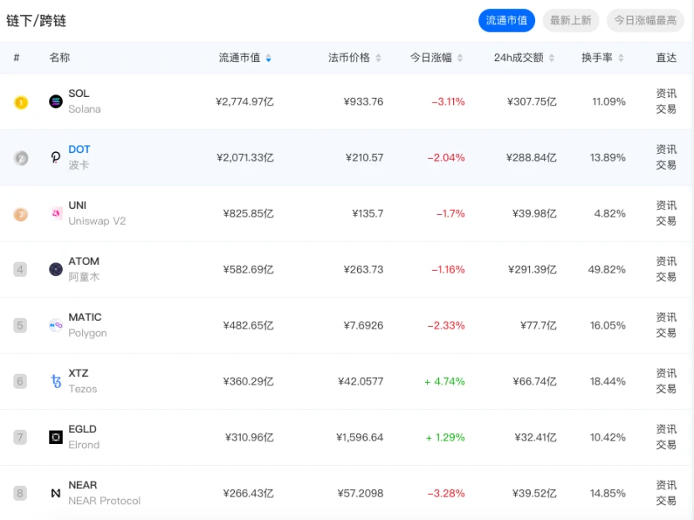The width and height of the screenshot is (694, 520).
Task: Open 交易 link for XTZ
Action: click(x=666, y=389)
